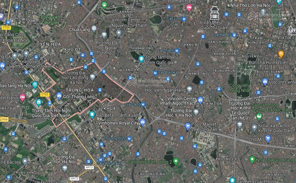Image resolution: width=296 pixels, height=183 pixels.
Task: Click the Rạp Beta Thanh Xuân cinema icon
Action: [92, 115]
